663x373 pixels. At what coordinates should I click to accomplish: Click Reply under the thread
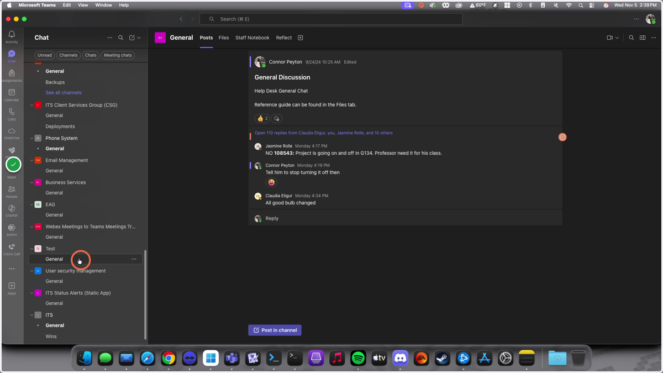pyautogui.click(x=272, y=218)
